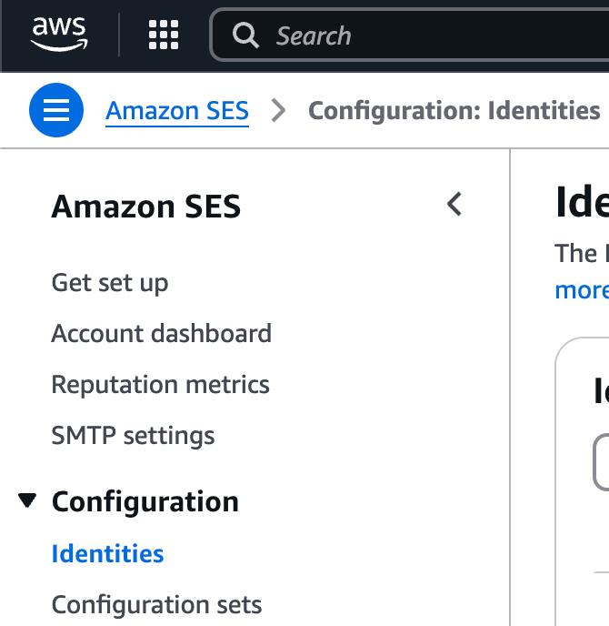Click the AWS logo home icon
The width and height of the screenshot is (609, 626).
(58, 35)
